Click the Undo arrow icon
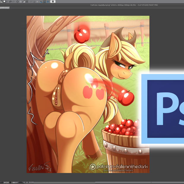 (10, 1)
